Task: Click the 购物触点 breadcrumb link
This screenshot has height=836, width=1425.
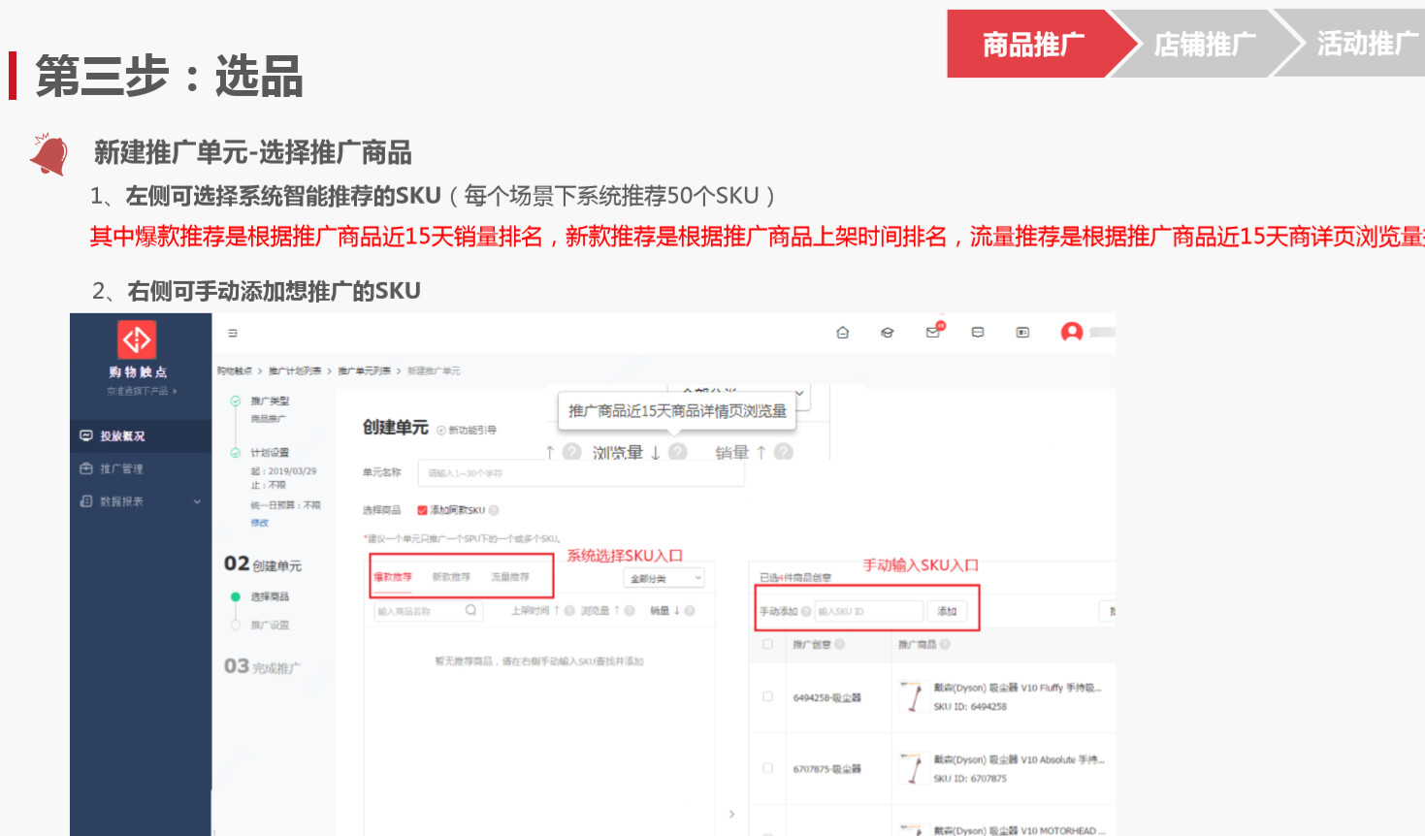Action: pos(235,371)
